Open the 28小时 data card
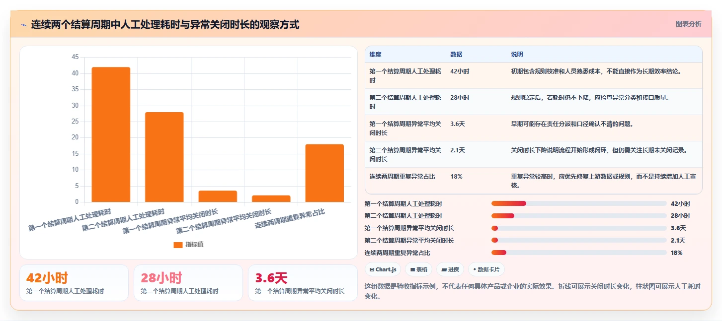This screenshot has width=722, height=321. 188,283
